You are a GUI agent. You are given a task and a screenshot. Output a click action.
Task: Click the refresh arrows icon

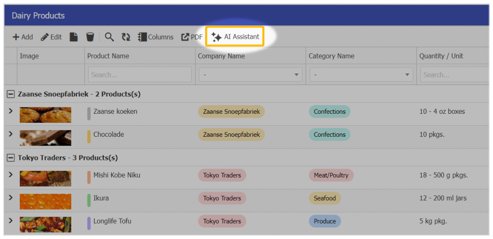(126, 37)
